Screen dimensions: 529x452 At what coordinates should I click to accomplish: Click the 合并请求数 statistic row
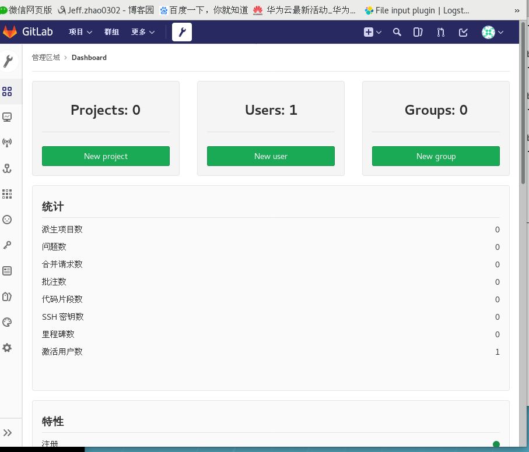pos(271,264)
